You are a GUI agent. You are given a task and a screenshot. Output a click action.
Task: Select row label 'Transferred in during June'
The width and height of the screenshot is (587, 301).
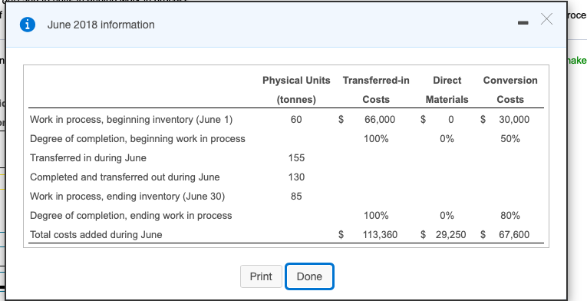pos(88,158)
